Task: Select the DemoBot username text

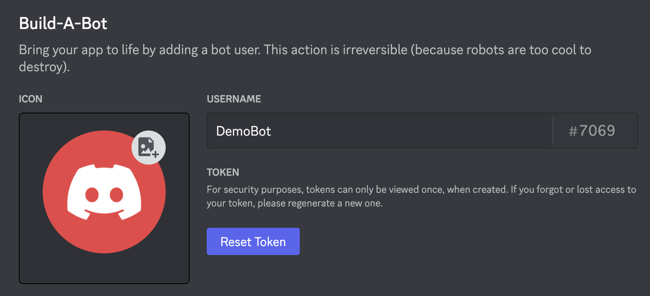Action: point(244,131)
